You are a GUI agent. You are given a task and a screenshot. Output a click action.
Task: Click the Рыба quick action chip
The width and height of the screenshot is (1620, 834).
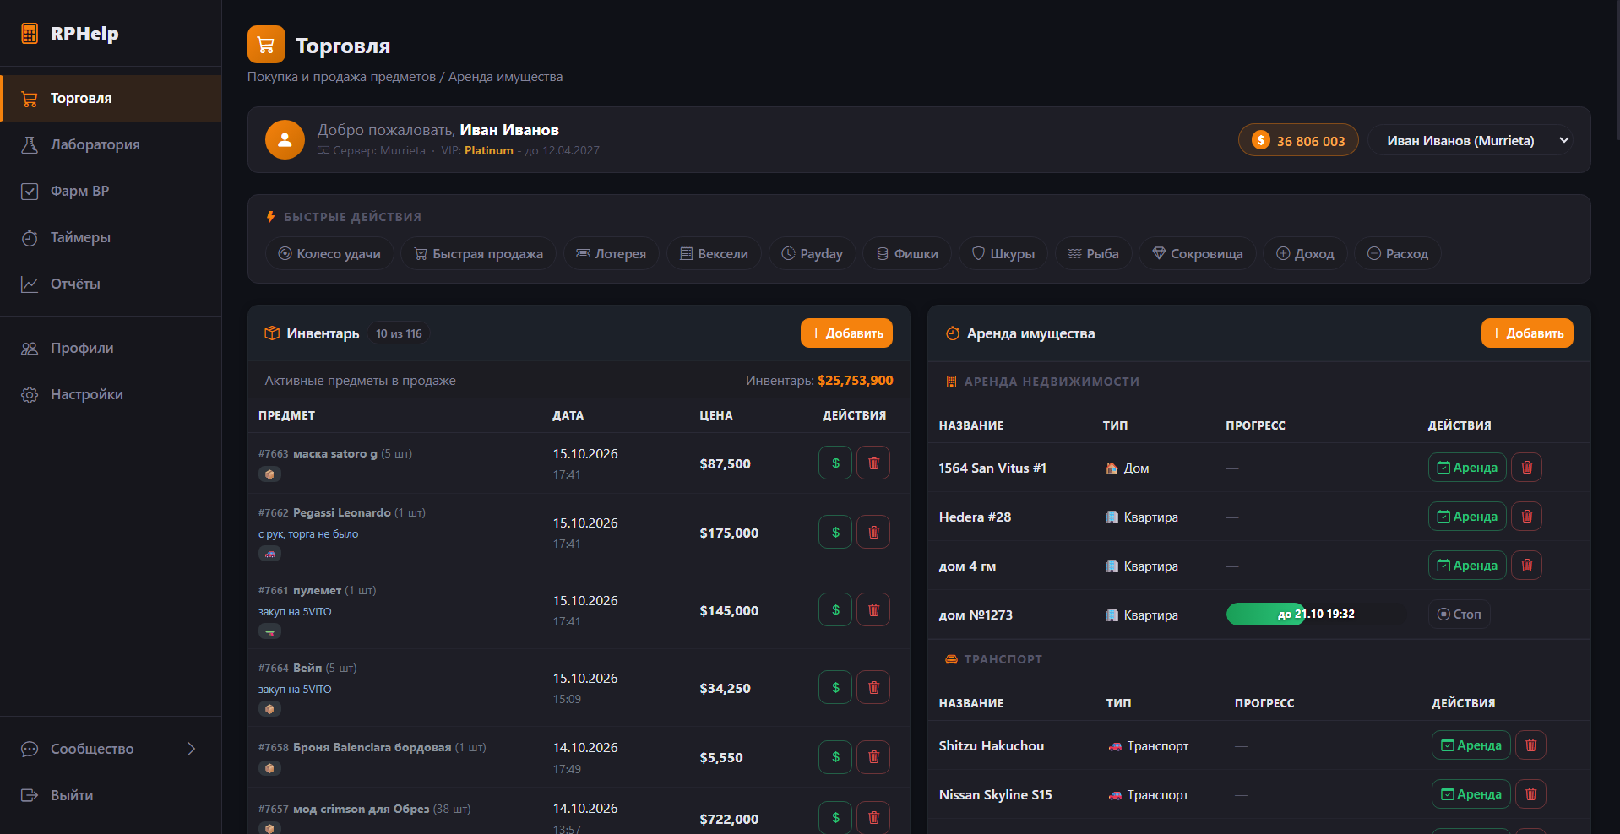point(1093,253)
